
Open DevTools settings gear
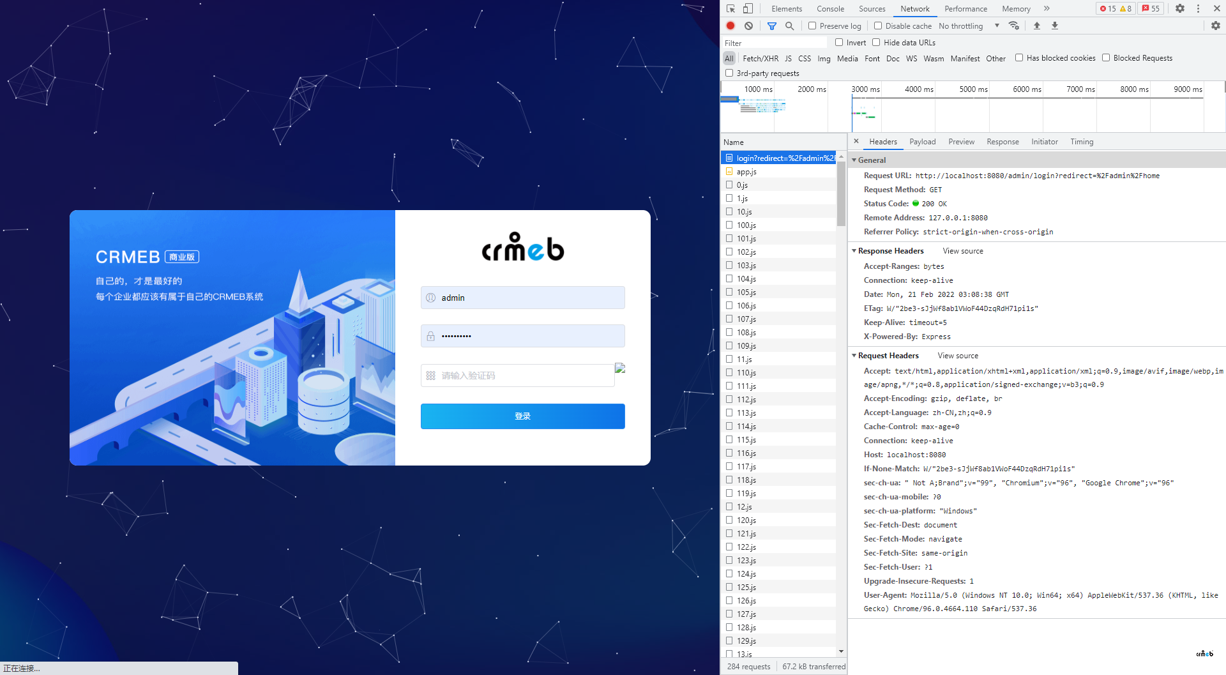pyautogui.click(x=1180, y=8)
